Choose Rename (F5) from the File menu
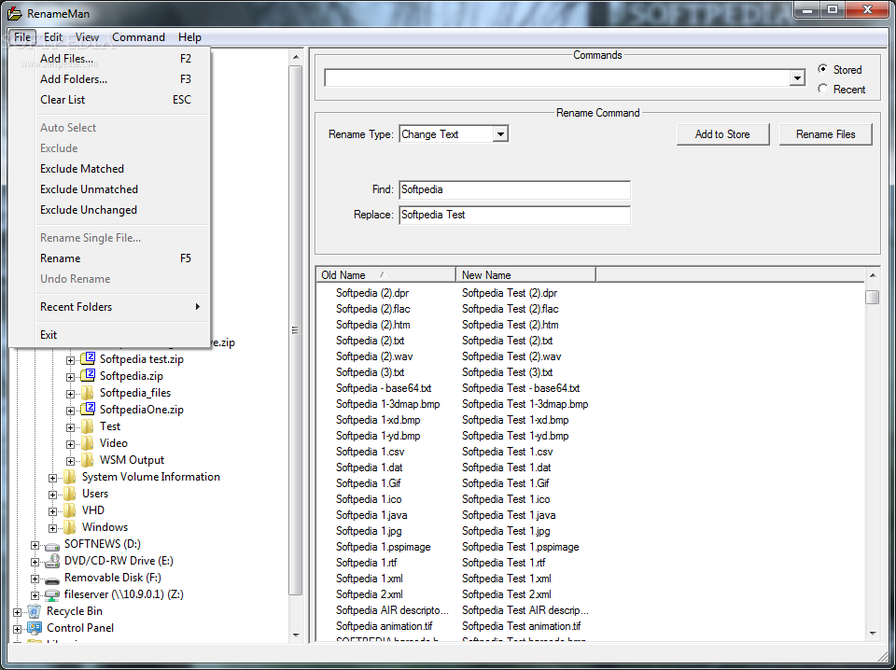The image size is (896, 670). 109,258
